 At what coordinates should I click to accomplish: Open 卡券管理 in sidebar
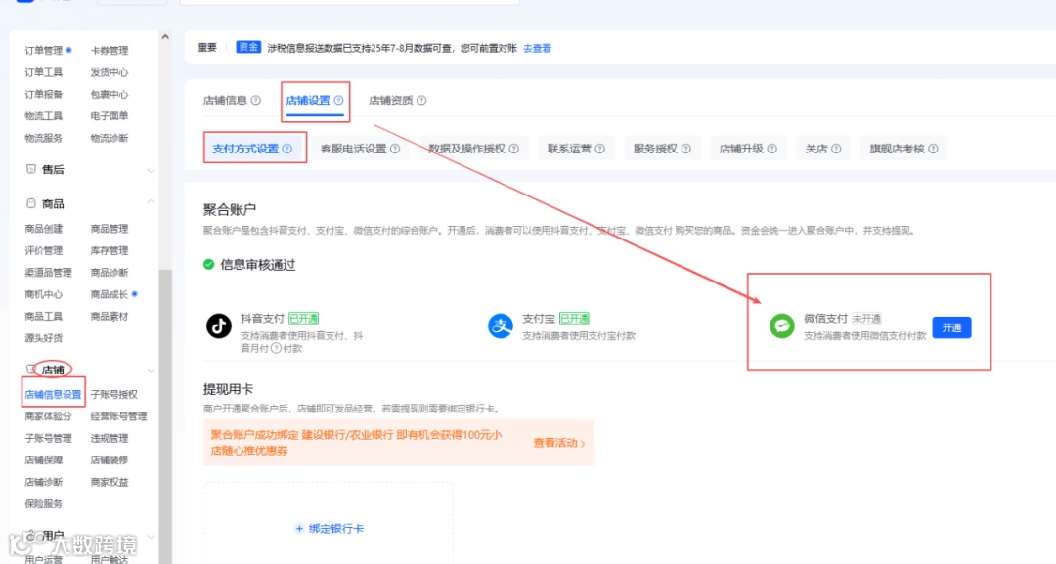tap(110, 51)
